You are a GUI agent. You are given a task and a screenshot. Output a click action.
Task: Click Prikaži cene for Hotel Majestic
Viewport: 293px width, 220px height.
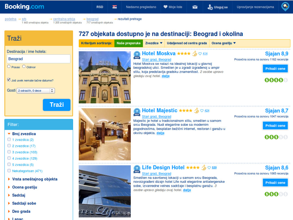tap(275, 126)
